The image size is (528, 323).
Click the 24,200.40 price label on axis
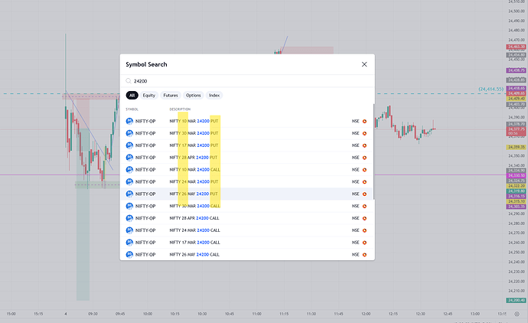pyautogui.click(x=515, y=300)
